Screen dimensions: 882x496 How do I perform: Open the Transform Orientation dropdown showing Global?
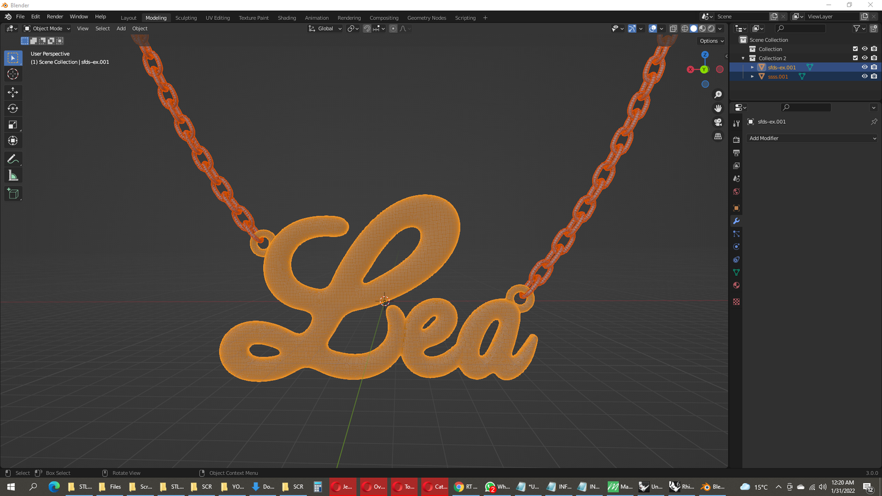[326, 28]
